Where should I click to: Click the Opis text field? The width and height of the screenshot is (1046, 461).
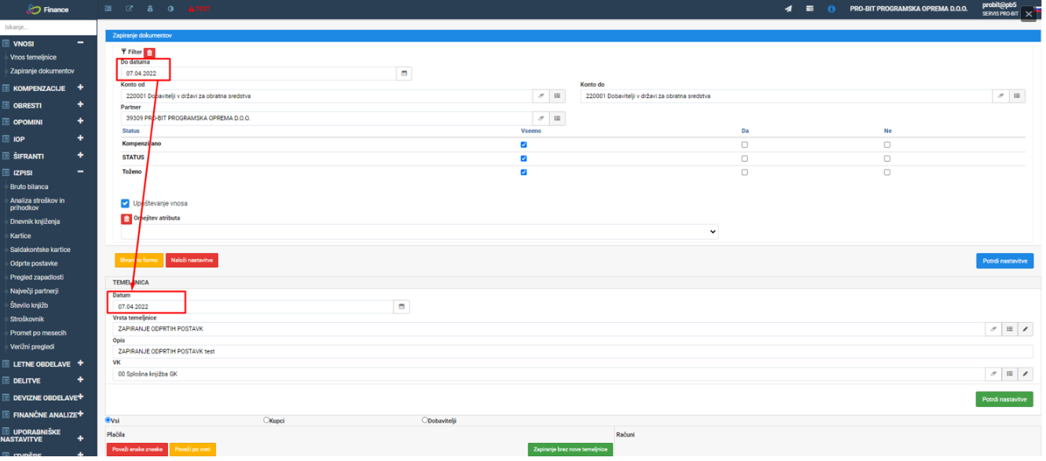pos(572,352)
